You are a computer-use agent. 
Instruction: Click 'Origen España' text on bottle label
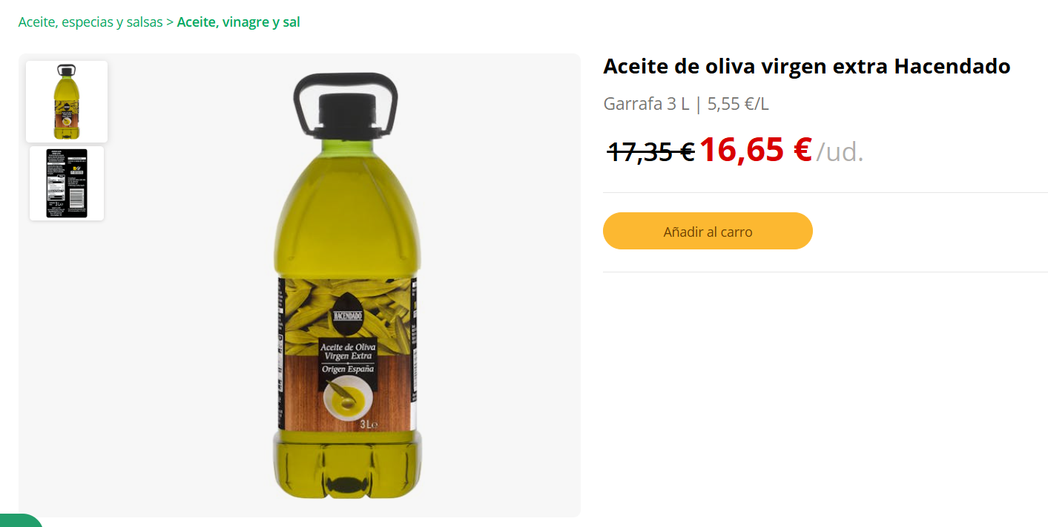tap(348, 369)
